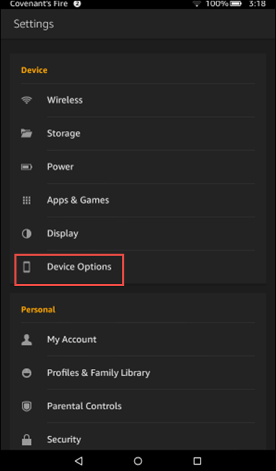The height and width of the screenshot is (471, 276).
Task: Tap the Device Options tablet icon
Action: pyautogui.click(x=27, y=267)
